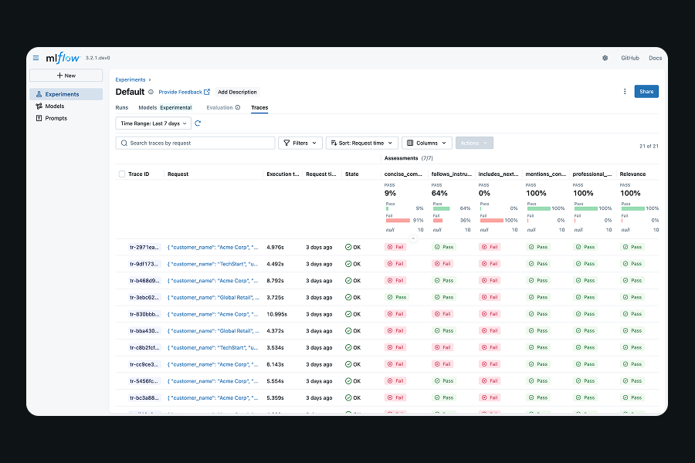Open the three-dot overflow menu near Share
The image size is (695, 463).
tap(624, 91)
